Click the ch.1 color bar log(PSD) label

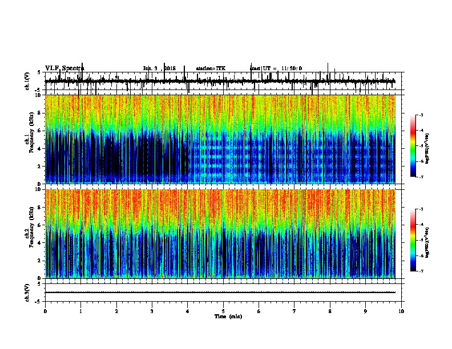(x=427, y=148)
